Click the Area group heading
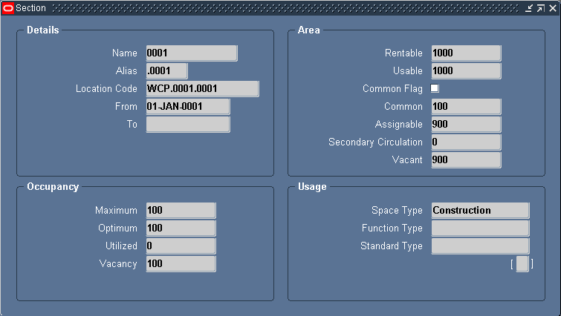Image resolution: width=561 pixels, height=316 pixels. coord(309,30)
